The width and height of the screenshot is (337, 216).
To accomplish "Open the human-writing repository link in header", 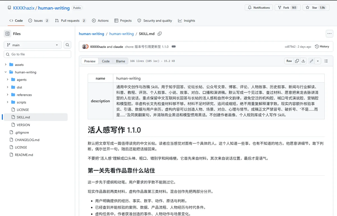I will pos(54,8).
